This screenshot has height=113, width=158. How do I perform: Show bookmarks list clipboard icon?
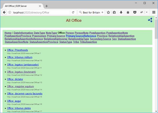[114, 12]
